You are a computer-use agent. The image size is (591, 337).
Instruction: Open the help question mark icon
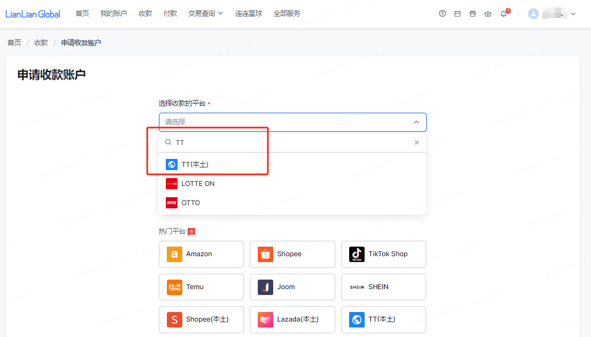442,14
